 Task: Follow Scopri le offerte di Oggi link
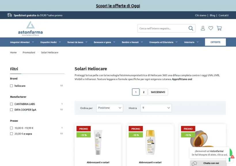pyautogui.click(x=118, y=6)
